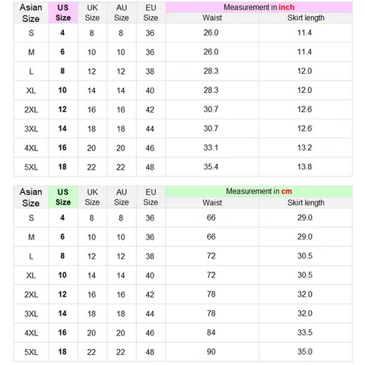The height and width of the screenshot is (365, 365).
Task: Click waist value 35.4 in inch table
Action: [x=211, y=167]
